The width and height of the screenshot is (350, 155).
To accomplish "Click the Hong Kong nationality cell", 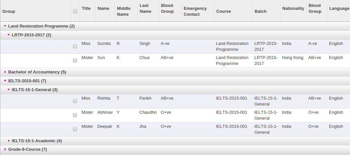I will [292, 58].
